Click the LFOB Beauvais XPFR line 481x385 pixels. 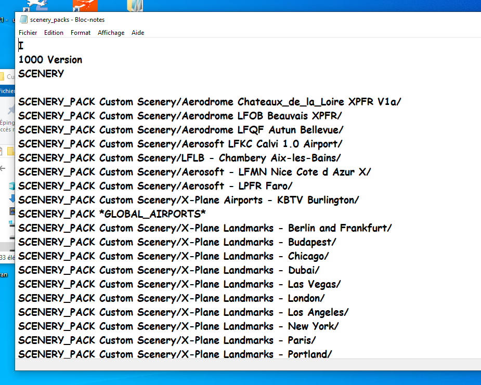click(x=180, y=116)
